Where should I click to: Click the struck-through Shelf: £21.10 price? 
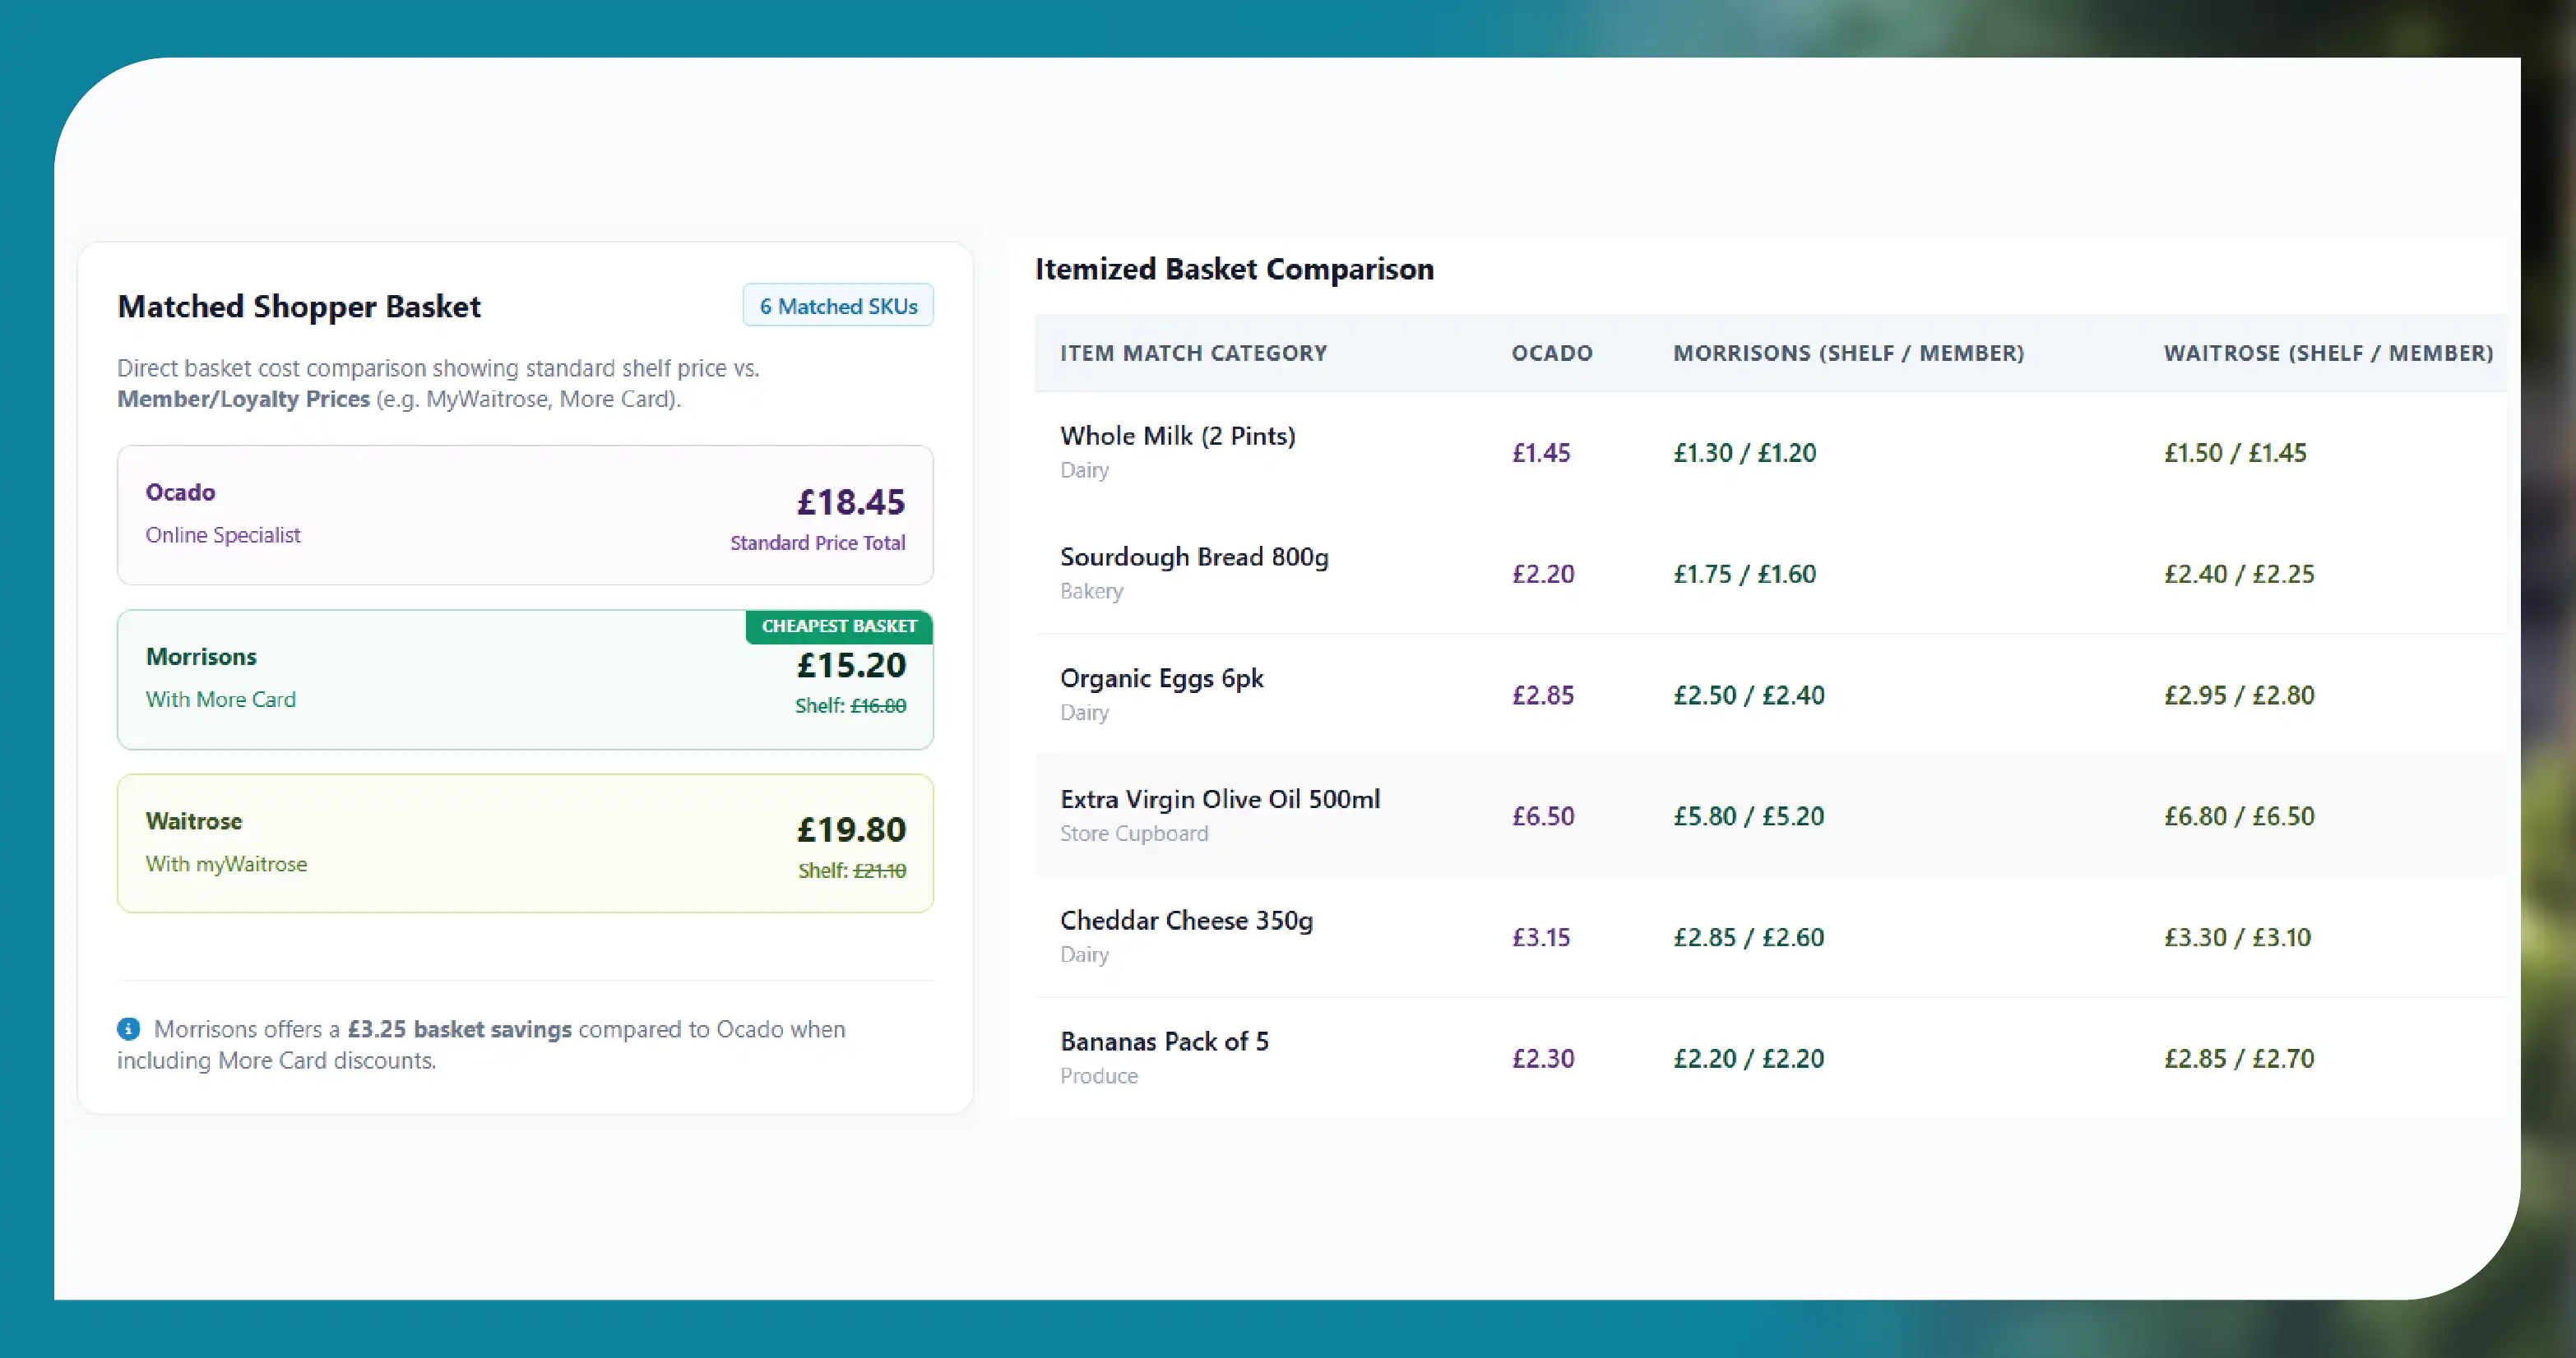[852, 871]
